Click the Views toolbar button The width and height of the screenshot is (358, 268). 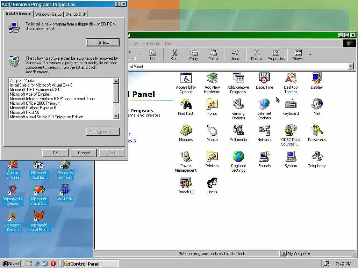tap(298, 55)
